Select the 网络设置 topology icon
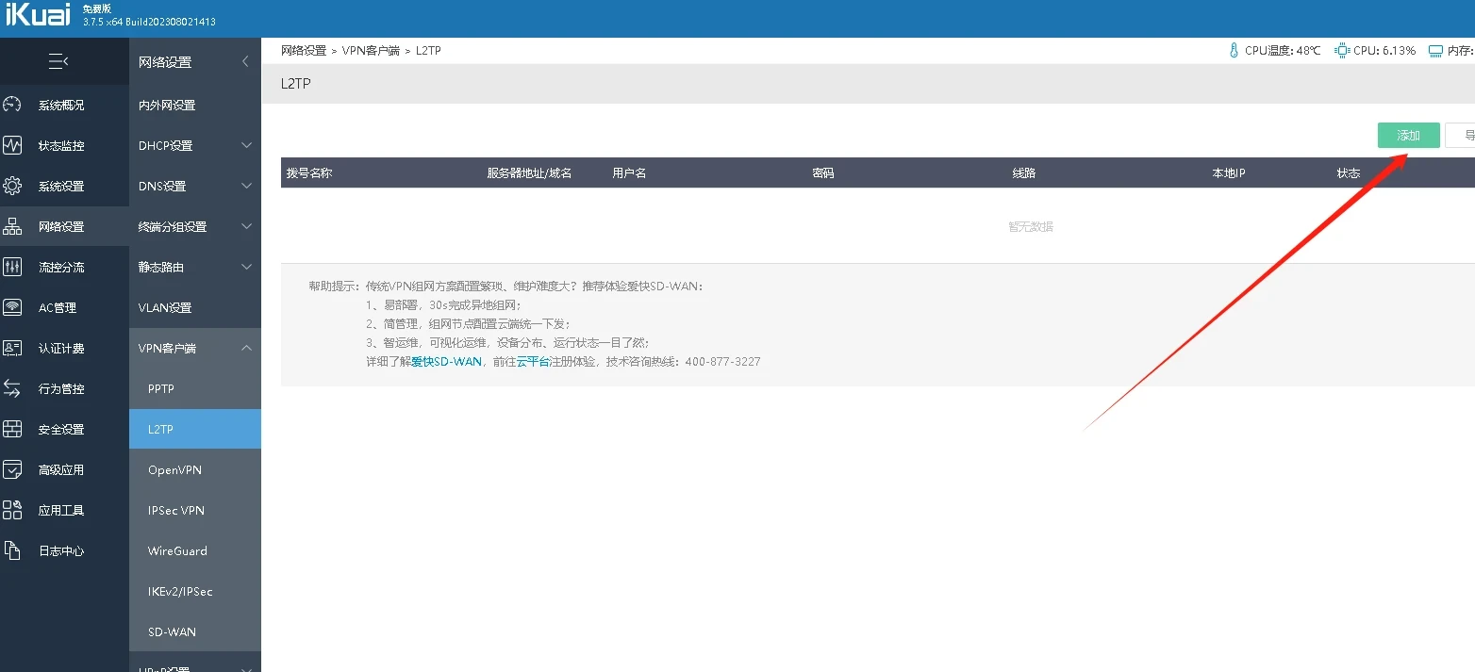Screen dimensions: 1475x672 click(x=12, y=226)
